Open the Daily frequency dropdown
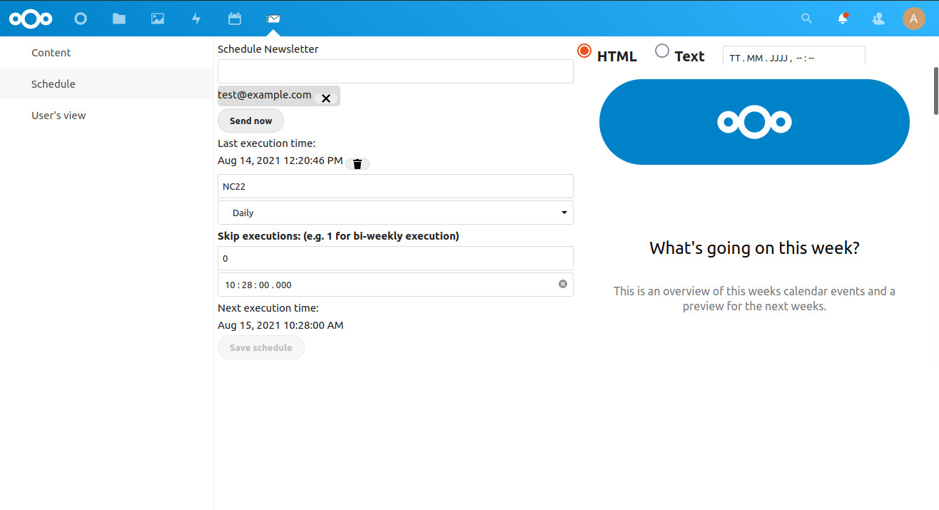The width and height of the screenshot is (939, 510). (395, 213)
